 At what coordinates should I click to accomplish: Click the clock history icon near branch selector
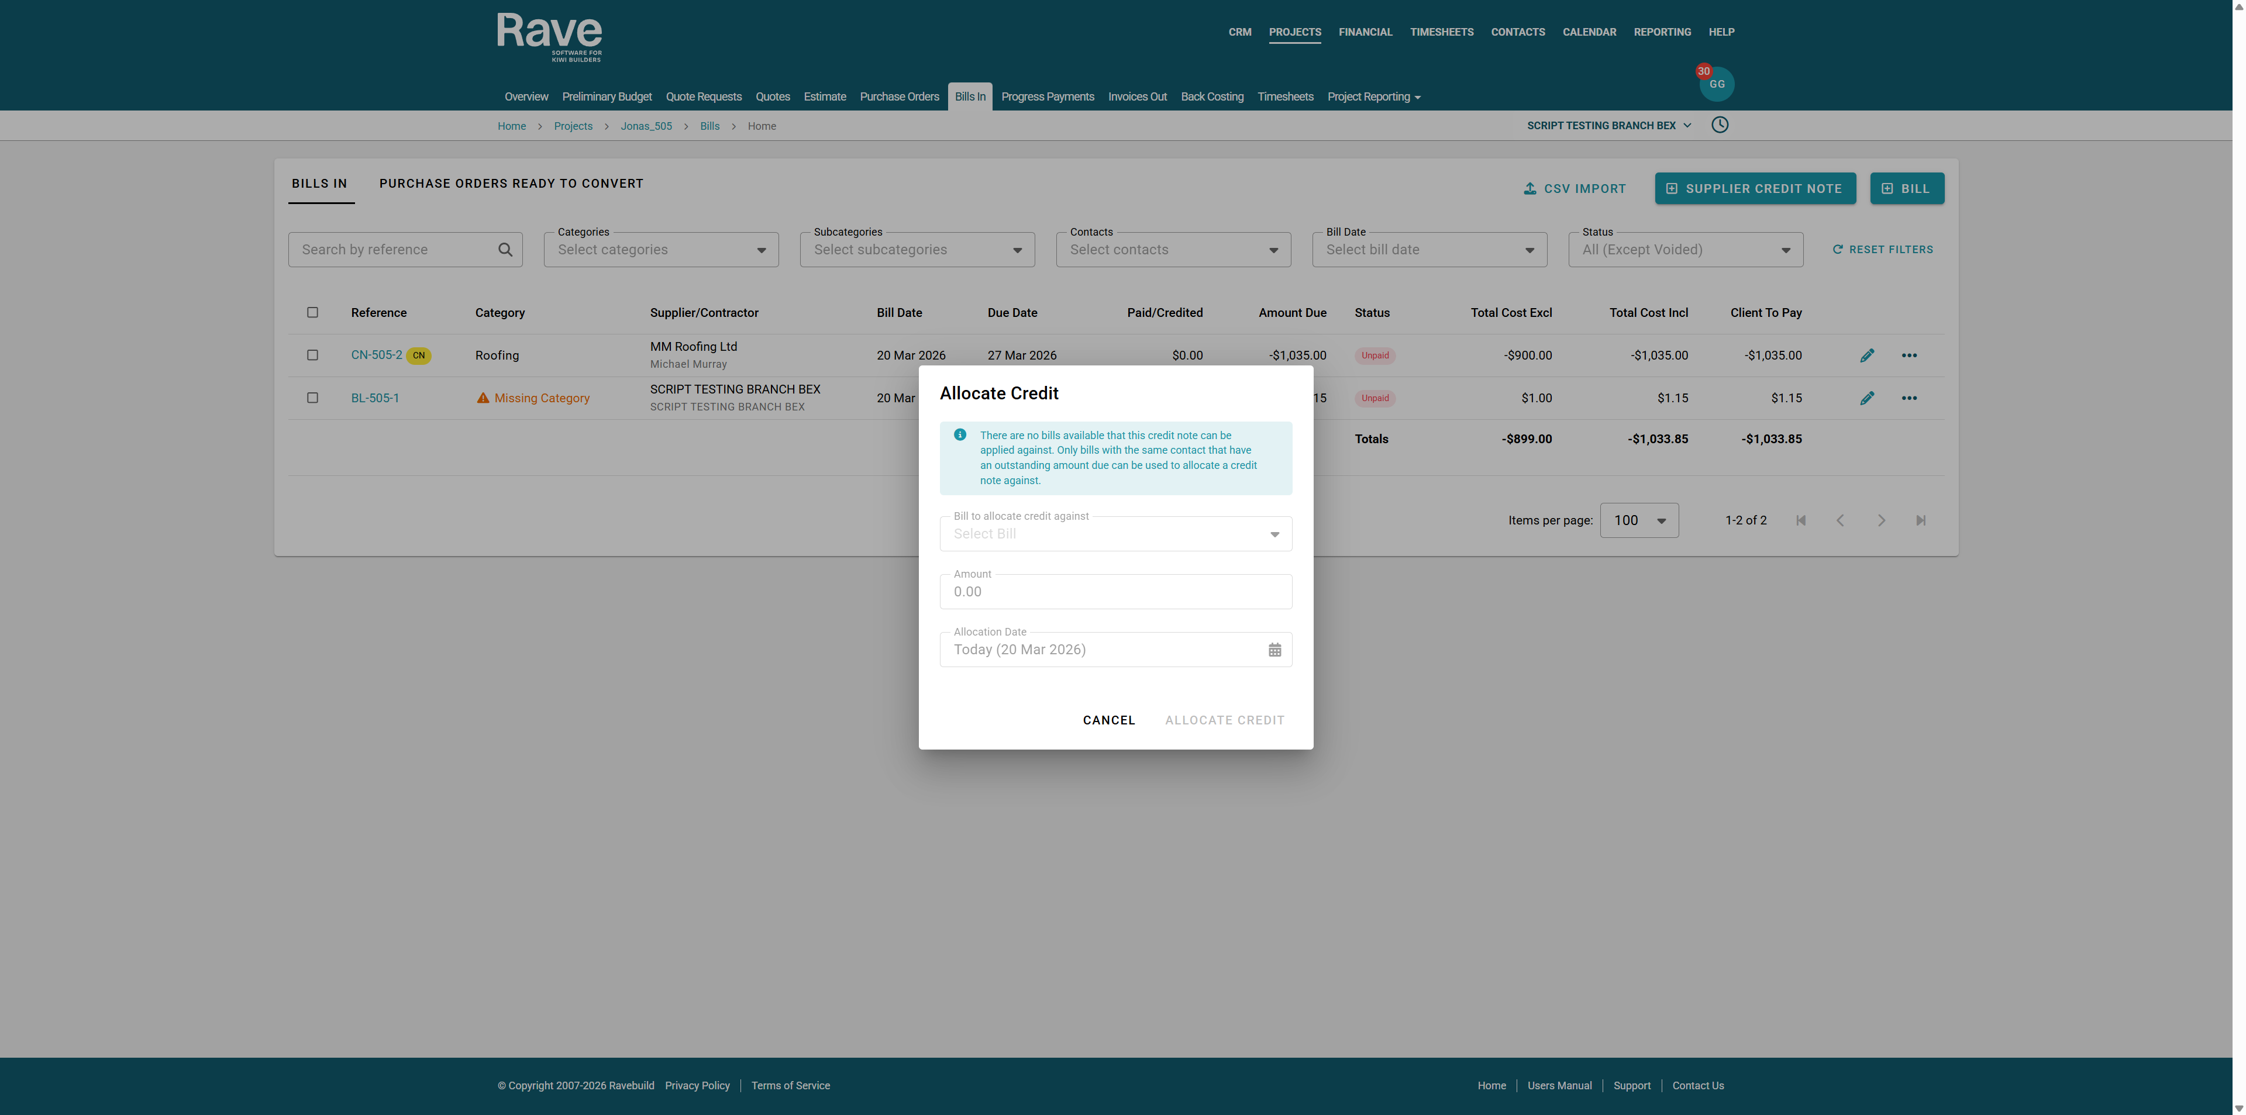pos(1720,125)
